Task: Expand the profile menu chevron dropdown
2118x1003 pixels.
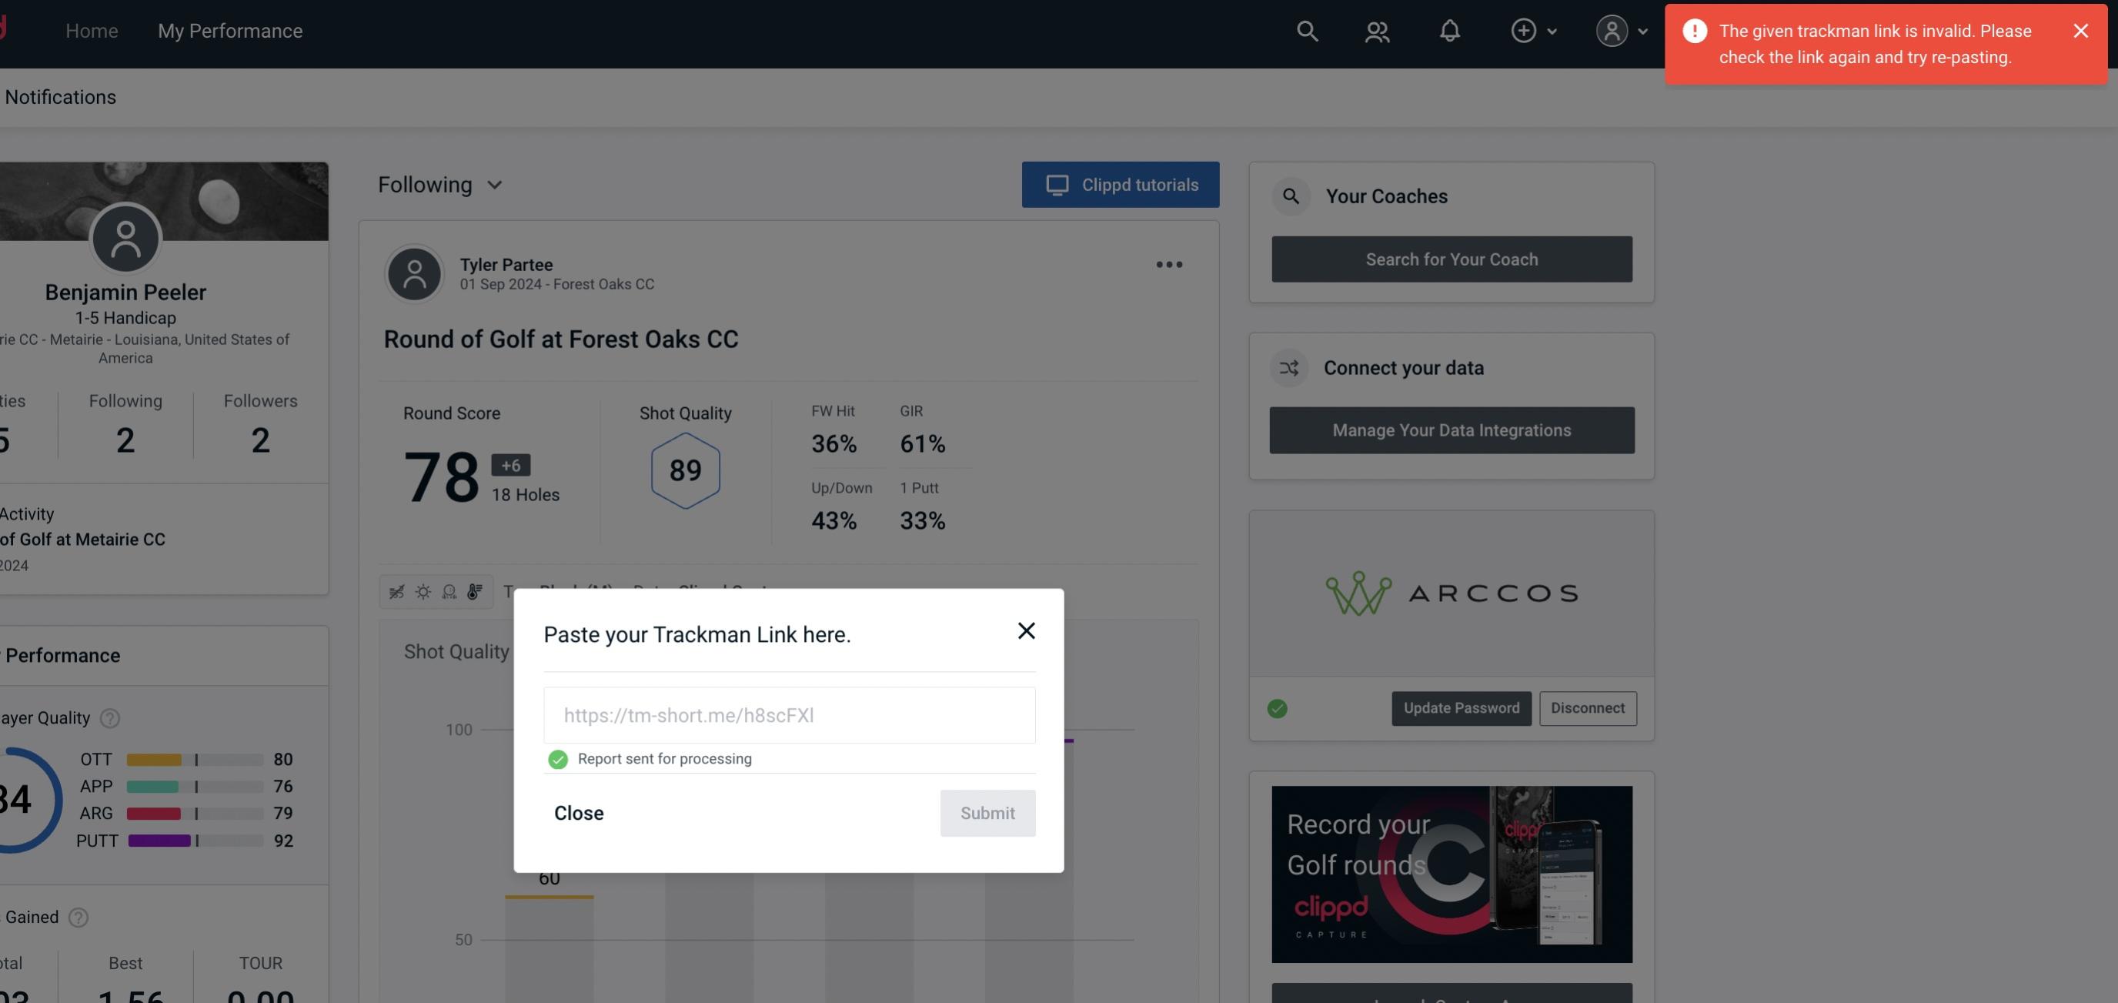Action: [1645, 30]
